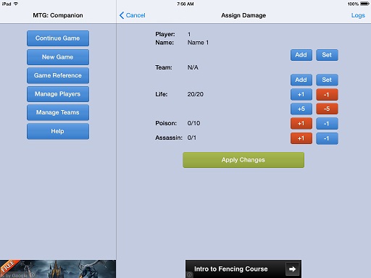The image size is (371, 278).
Task: Click Set button below Team
Action: pos(327,80)
